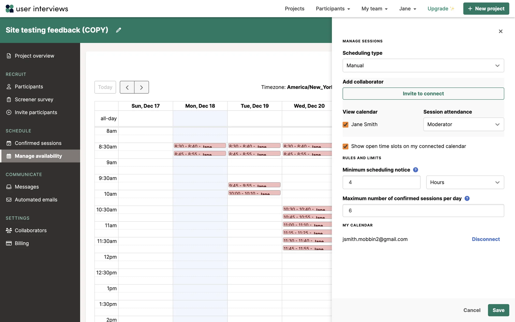Open Collaborators settings in sidebar

(31, 230)
